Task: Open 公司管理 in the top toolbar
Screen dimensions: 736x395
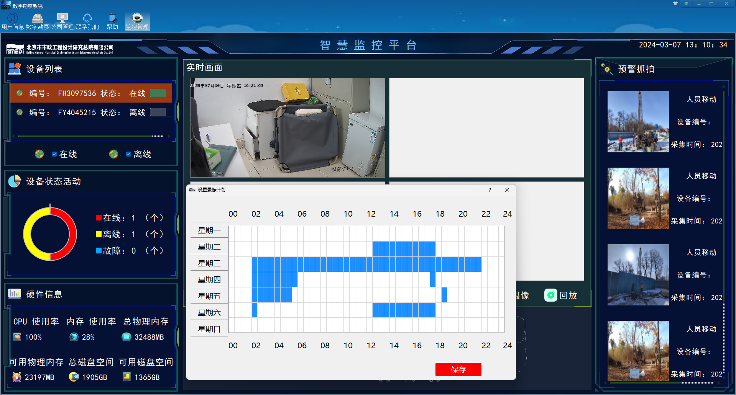Action: pyautogui.click(x=62, y=21)
